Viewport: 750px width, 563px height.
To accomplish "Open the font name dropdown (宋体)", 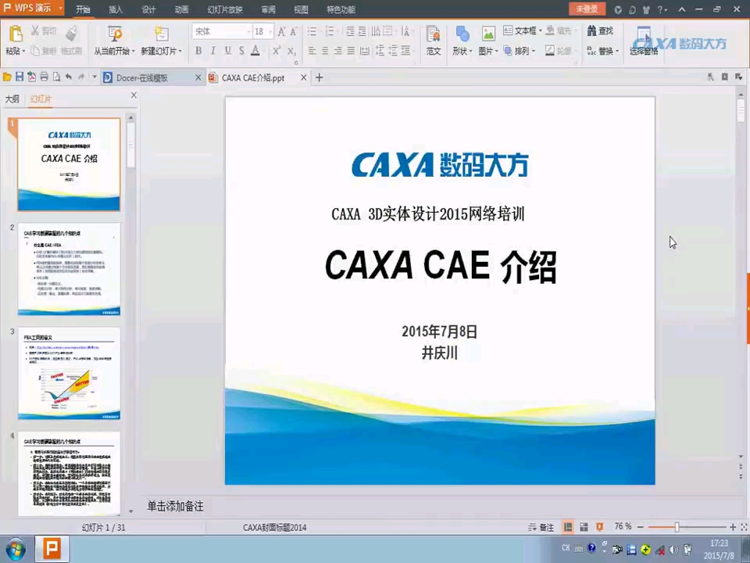I will point(248,31).
